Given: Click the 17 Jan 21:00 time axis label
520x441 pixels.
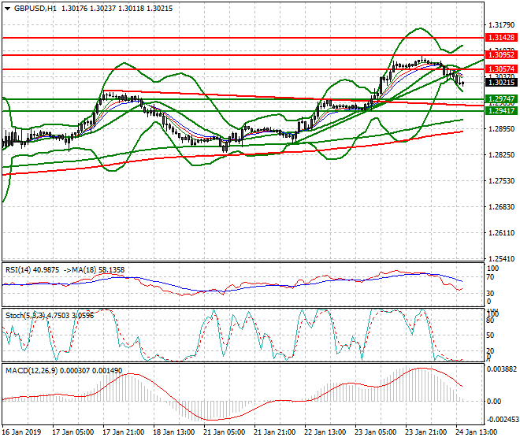Looking at the screenshot, I should 124,432.
